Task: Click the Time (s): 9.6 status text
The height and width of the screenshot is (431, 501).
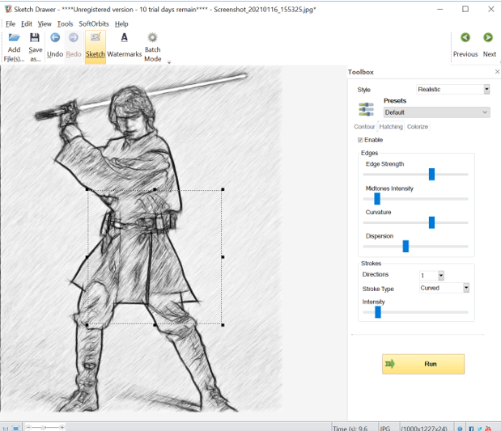Action: 350,429
